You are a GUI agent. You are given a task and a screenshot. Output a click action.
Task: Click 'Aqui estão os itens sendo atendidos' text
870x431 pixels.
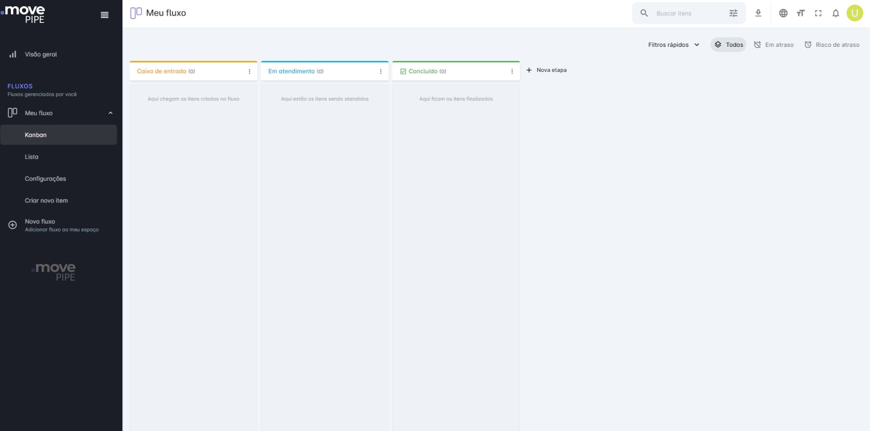pyautogui.click(x=325, y=99)
